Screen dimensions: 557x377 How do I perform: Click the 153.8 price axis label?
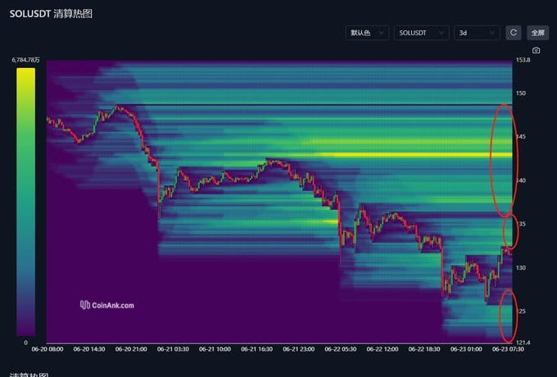point(523,60)
